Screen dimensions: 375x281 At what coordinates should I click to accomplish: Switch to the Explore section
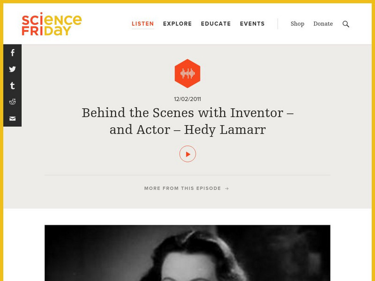point(177,23)
